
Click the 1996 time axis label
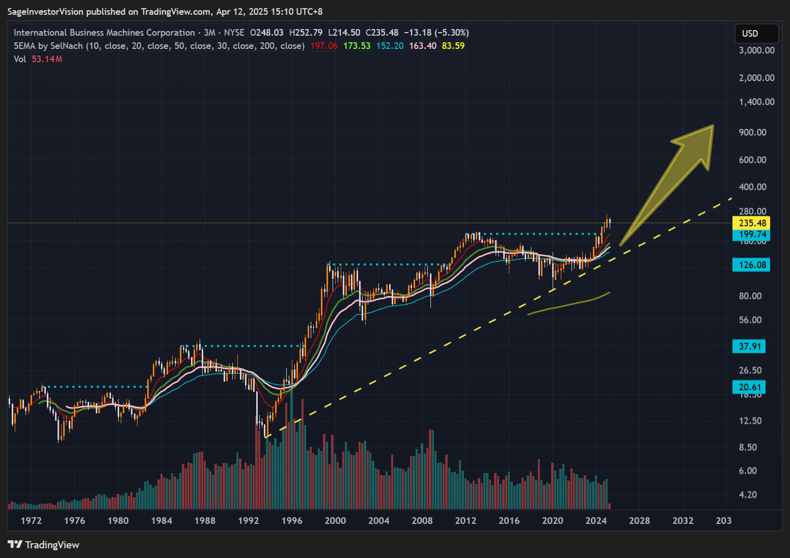pos(292,521)
